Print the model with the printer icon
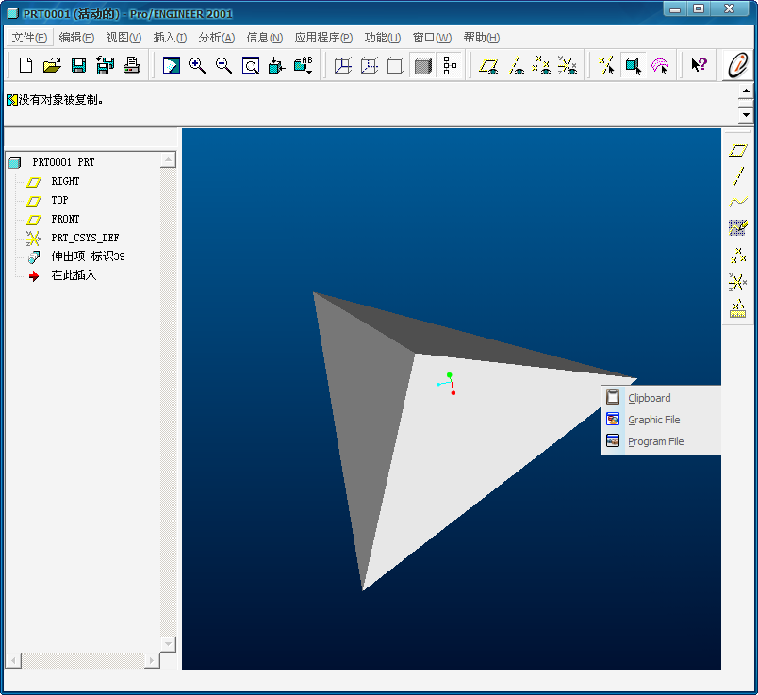 [131, 65]
